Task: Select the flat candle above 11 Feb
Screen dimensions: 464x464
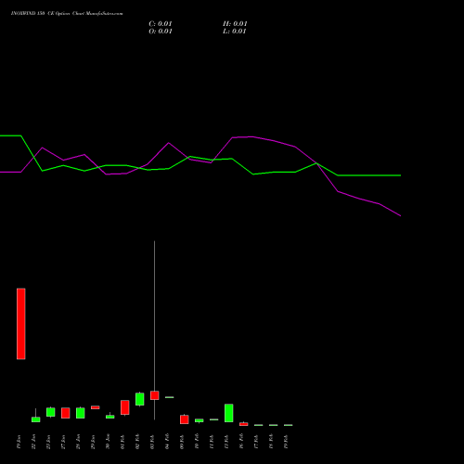Action: [x=214, y=419]
